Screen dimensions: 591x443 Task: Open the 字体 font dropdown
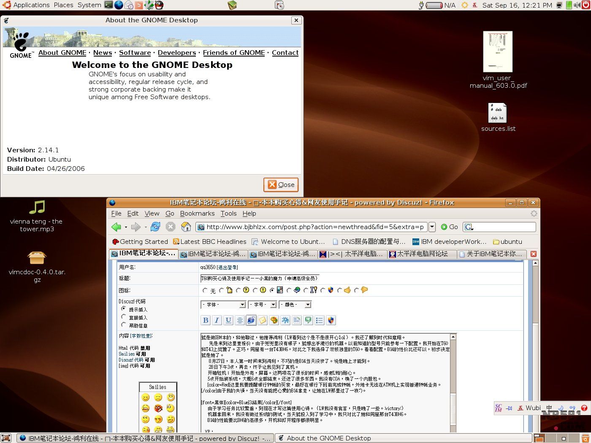223,305
